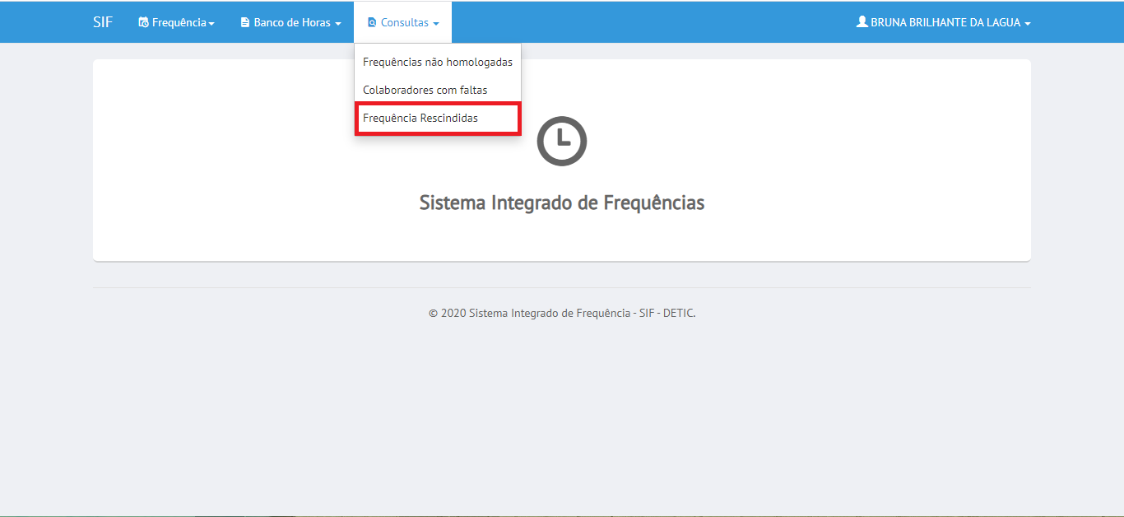
Task: Choose Frequência Rescindidas menu entry
Action: (438, 118)
